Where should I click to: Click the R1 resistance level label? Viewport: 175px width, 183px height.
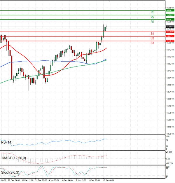coord(152,22)
